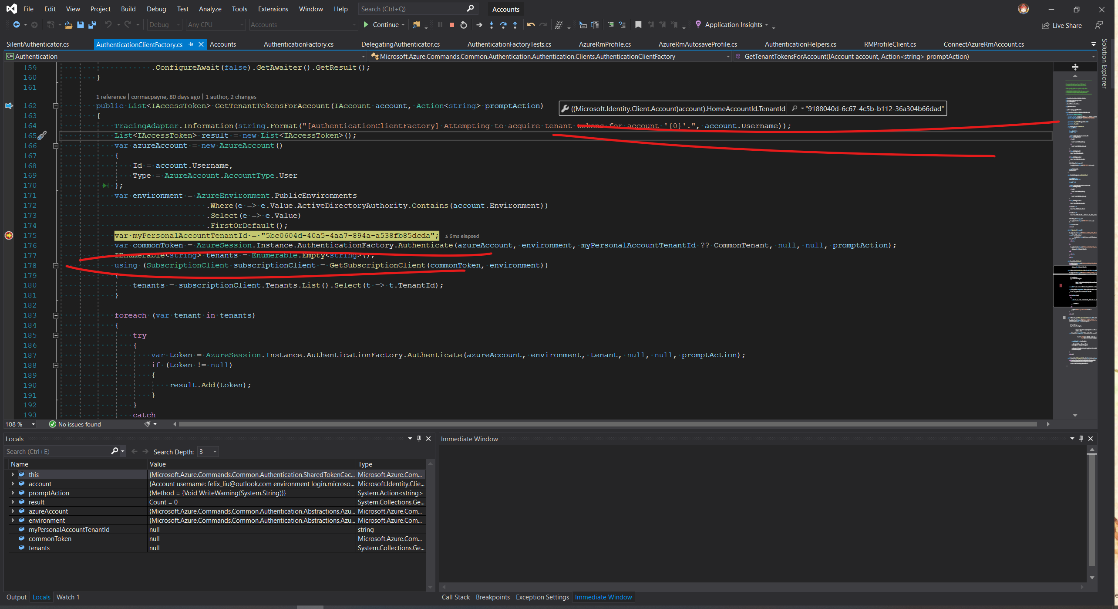Open the Search Depth dropdown
Screen dimensions: 1118x609
tap(214, 452)
